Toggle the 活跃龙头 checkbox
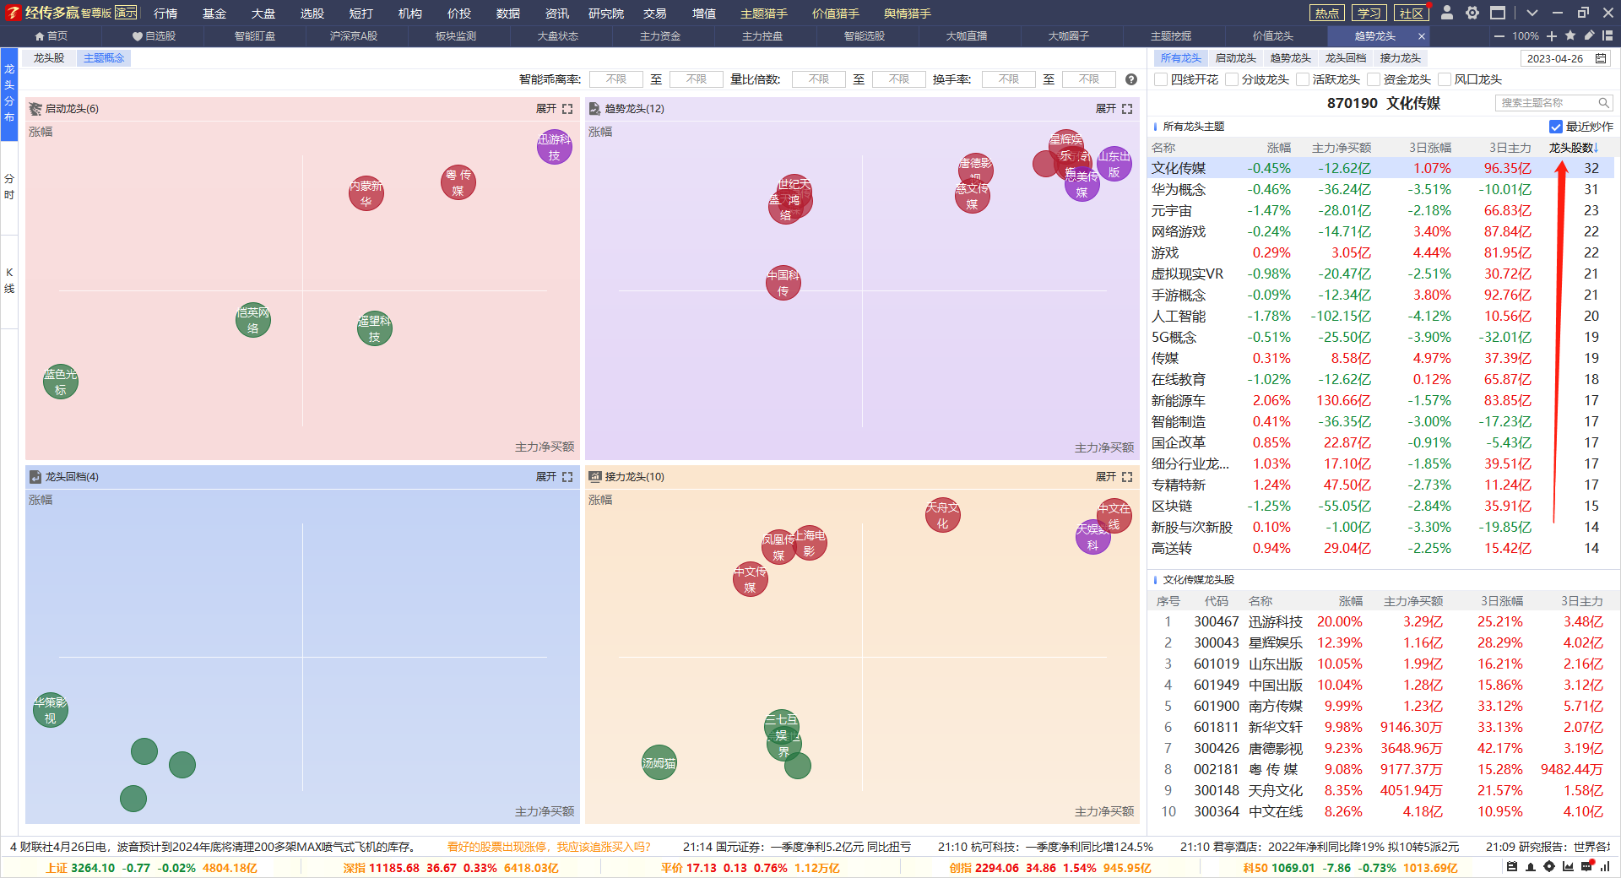The width and height of the screenshot is (1621, 878). 1303,79
